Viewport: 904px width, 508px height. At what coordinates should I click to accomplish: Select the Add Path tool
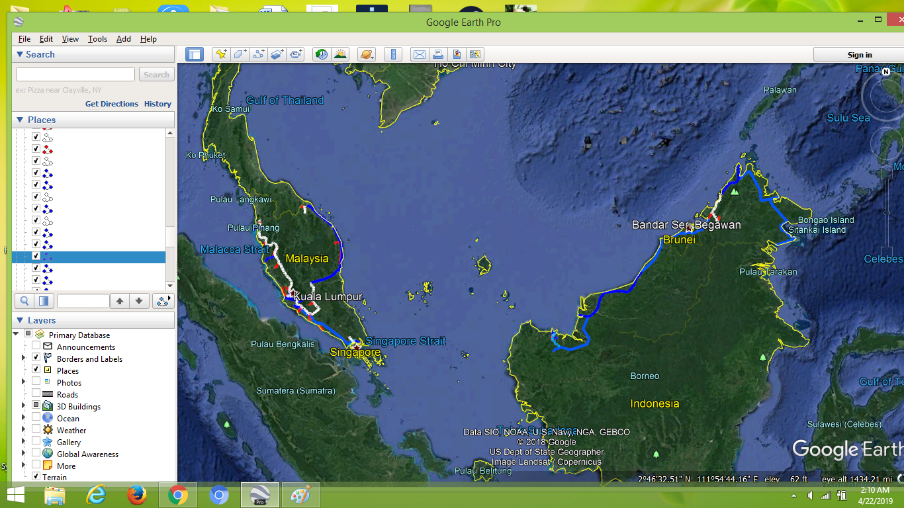[x=259, y=54]
